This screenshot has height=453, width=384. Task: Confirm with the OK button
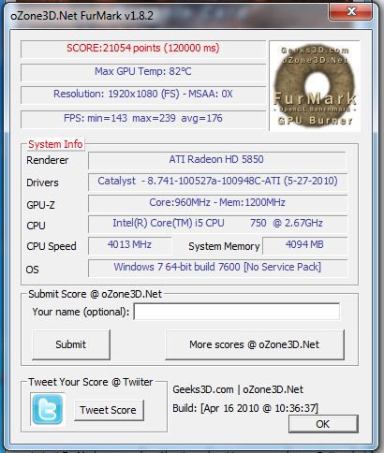pyautogui.click(x=323, y=424)
